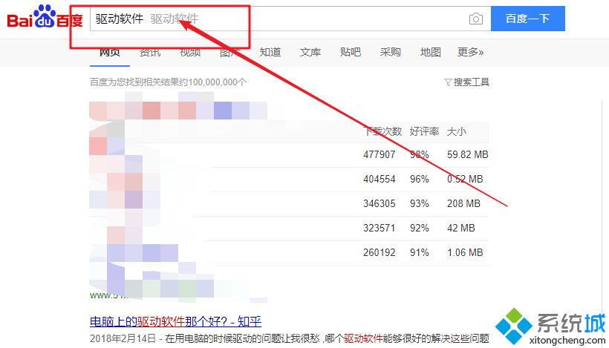
Task: Click the 477907 download count cell
Action: pos(379,154)
